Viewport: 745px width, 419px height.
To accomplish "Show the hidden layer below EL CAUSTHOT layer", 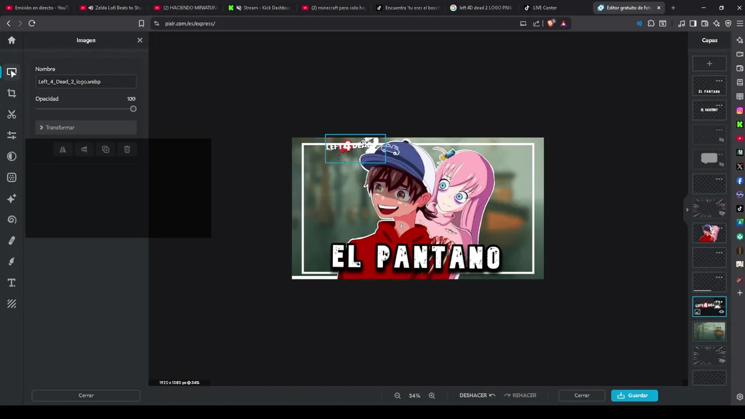I will tap(721, 140).
